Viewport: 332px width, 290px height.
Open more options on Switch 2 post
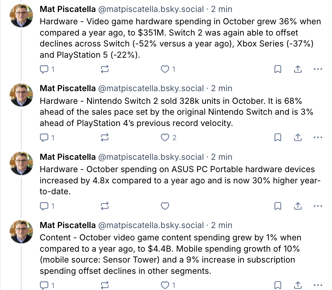point(318,138)
